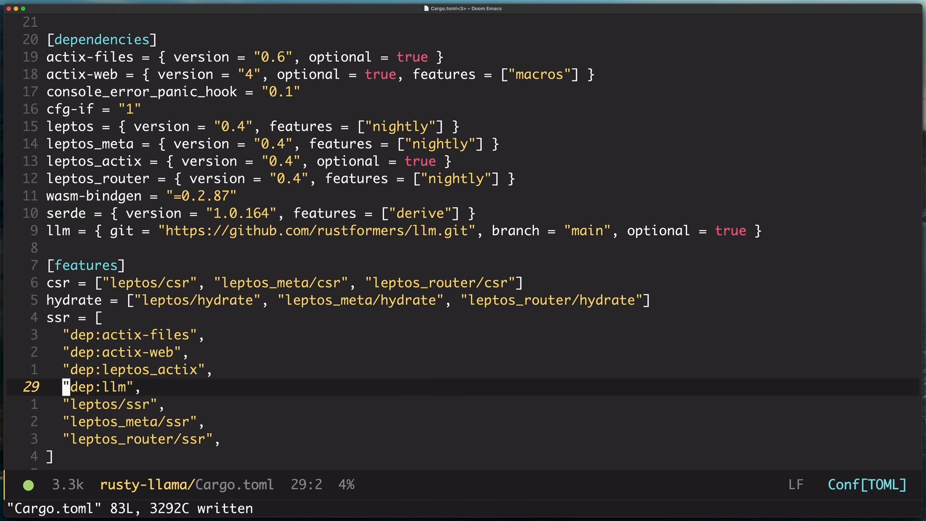Open the Conf[TOML] major mode menu
926x521 pixels.
point(867,485)
